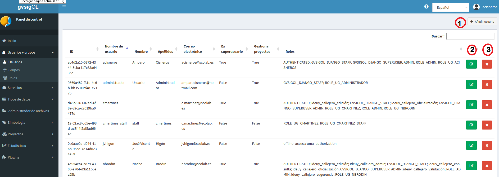Delete the cmartinez user with red X
Viewport: 499px width, 177px height.
(x=487, y=105)
